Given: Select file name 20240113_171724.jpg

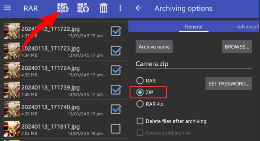Looking at the screenshot, I should click(50, 68).
